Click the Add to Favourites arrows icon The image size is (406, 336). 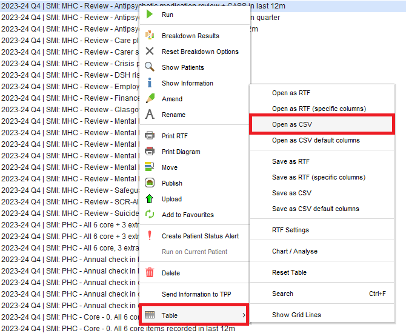[x=150, y=215]
